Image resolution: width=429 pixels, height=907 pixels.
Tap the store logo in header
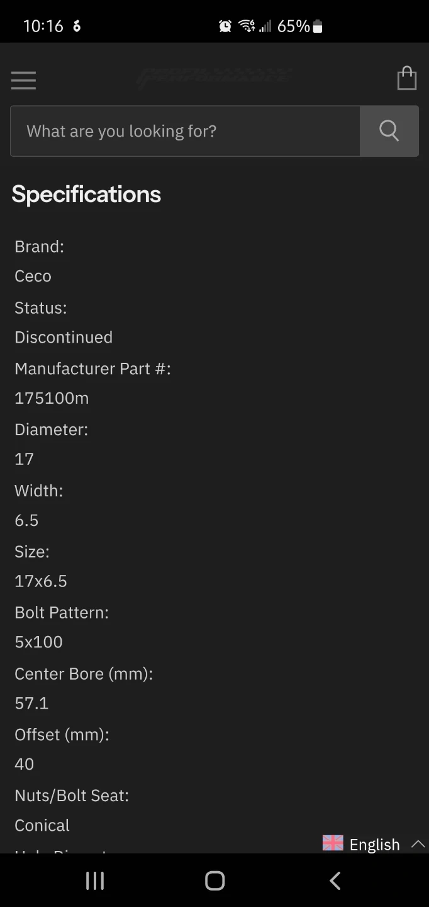click(x=214, y=77)
